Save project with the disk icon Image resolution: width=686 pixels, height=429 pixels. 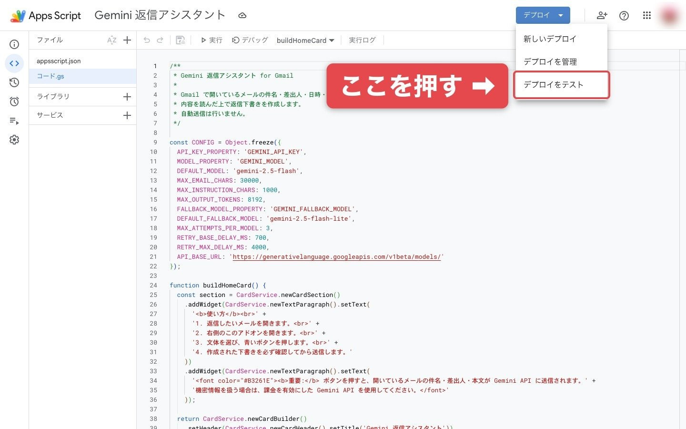(181, 40)
